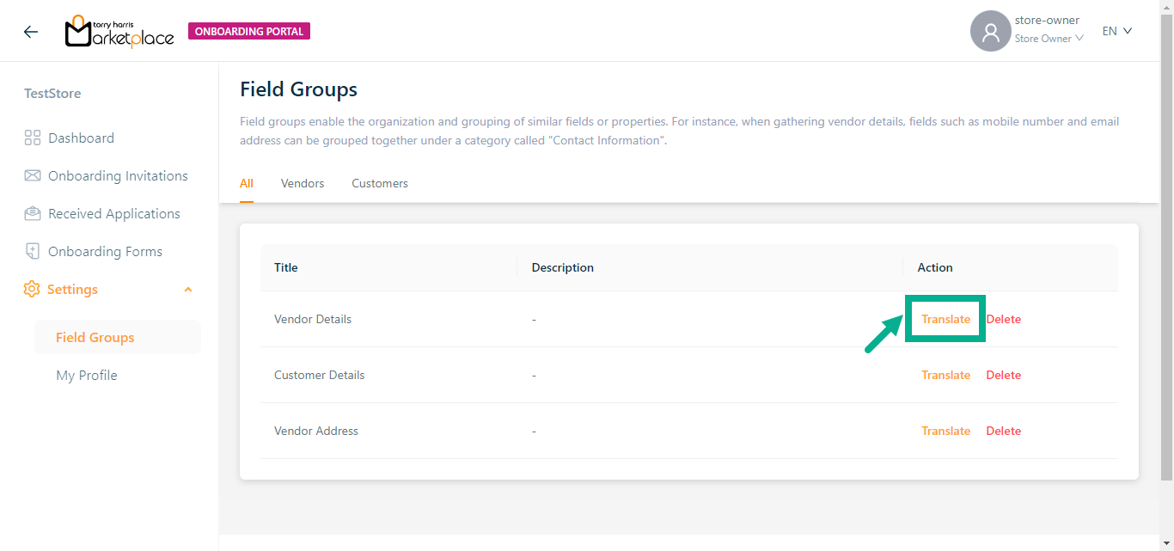Select the All tab
The height and width of the screenshot is (551, 1174).
tap(247, 183)
